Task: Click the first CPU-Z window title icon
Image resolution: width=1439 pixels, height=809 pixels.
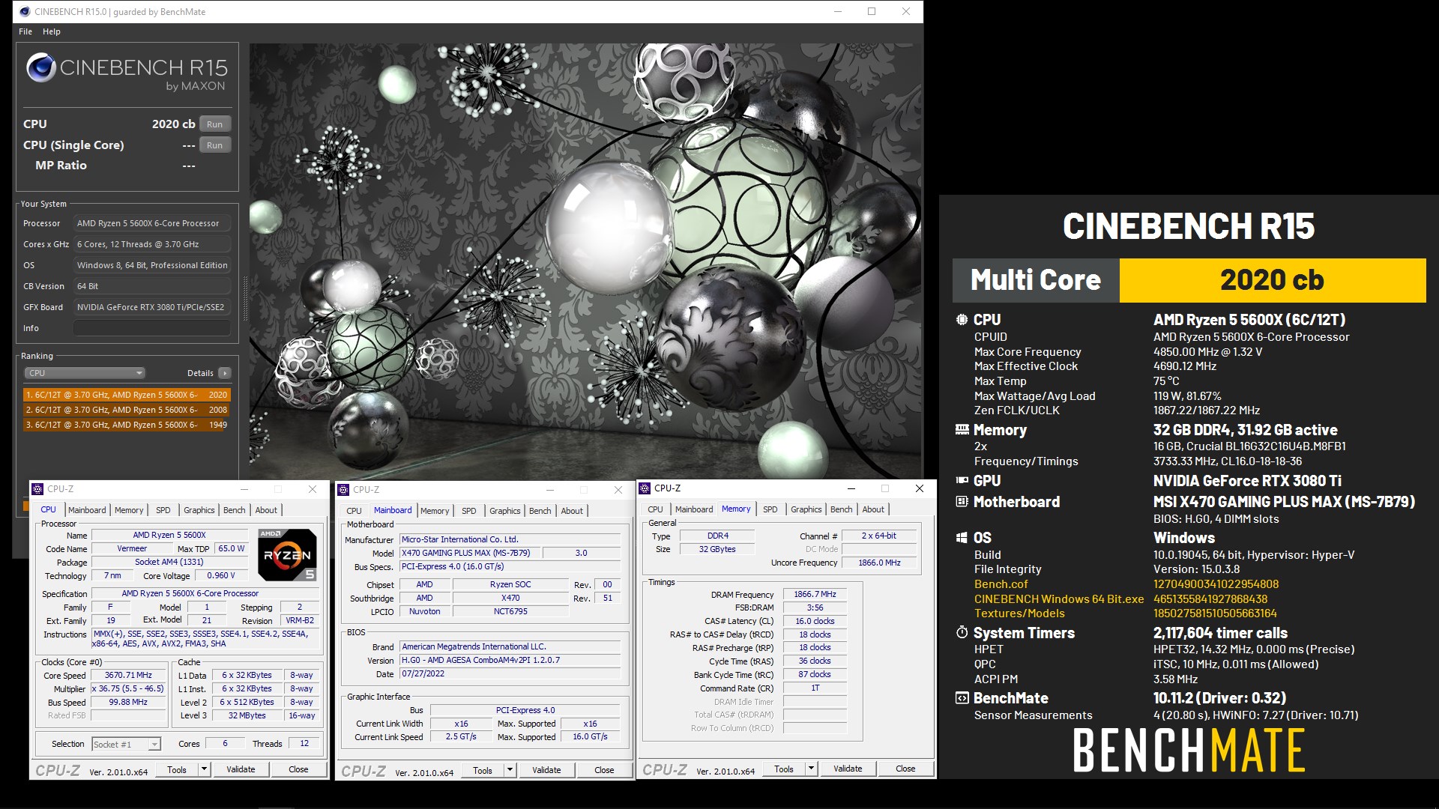Action: (x=37, y=489)
